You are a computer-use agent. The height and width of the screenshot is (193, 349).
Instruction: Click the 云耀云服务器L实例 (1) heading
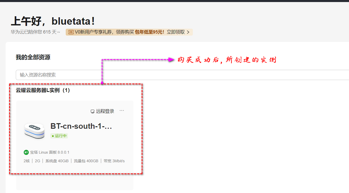43,90
